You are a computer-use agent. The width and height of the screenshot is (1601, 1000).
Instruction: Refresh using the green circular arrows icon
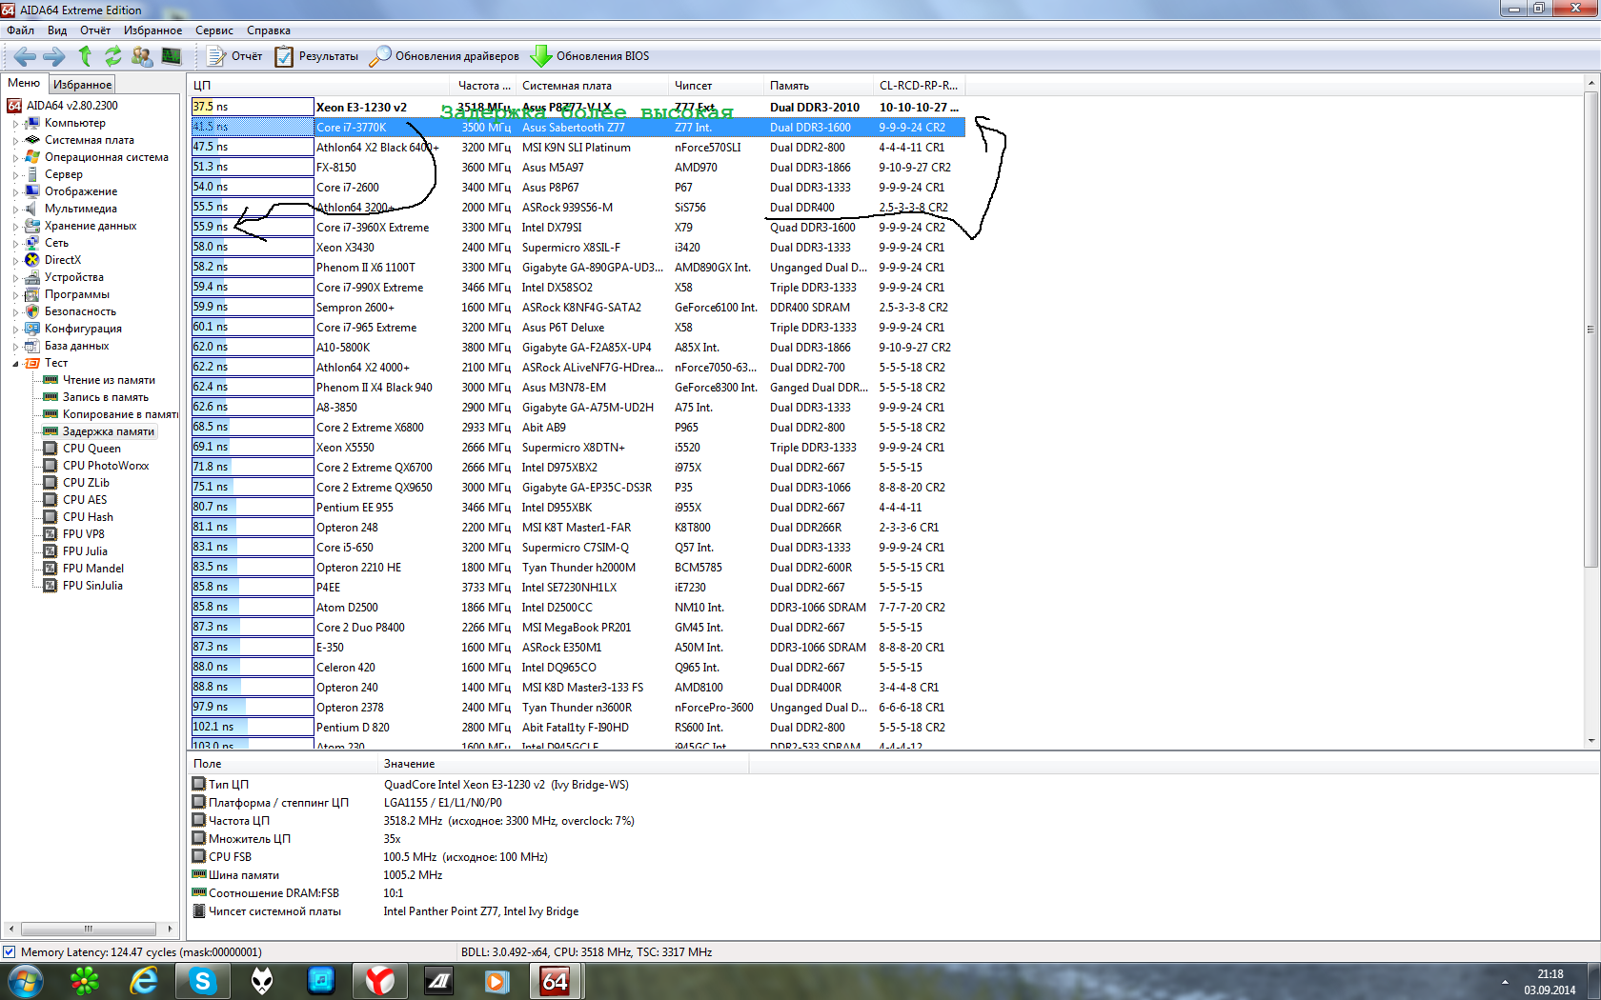click(113, 56)
